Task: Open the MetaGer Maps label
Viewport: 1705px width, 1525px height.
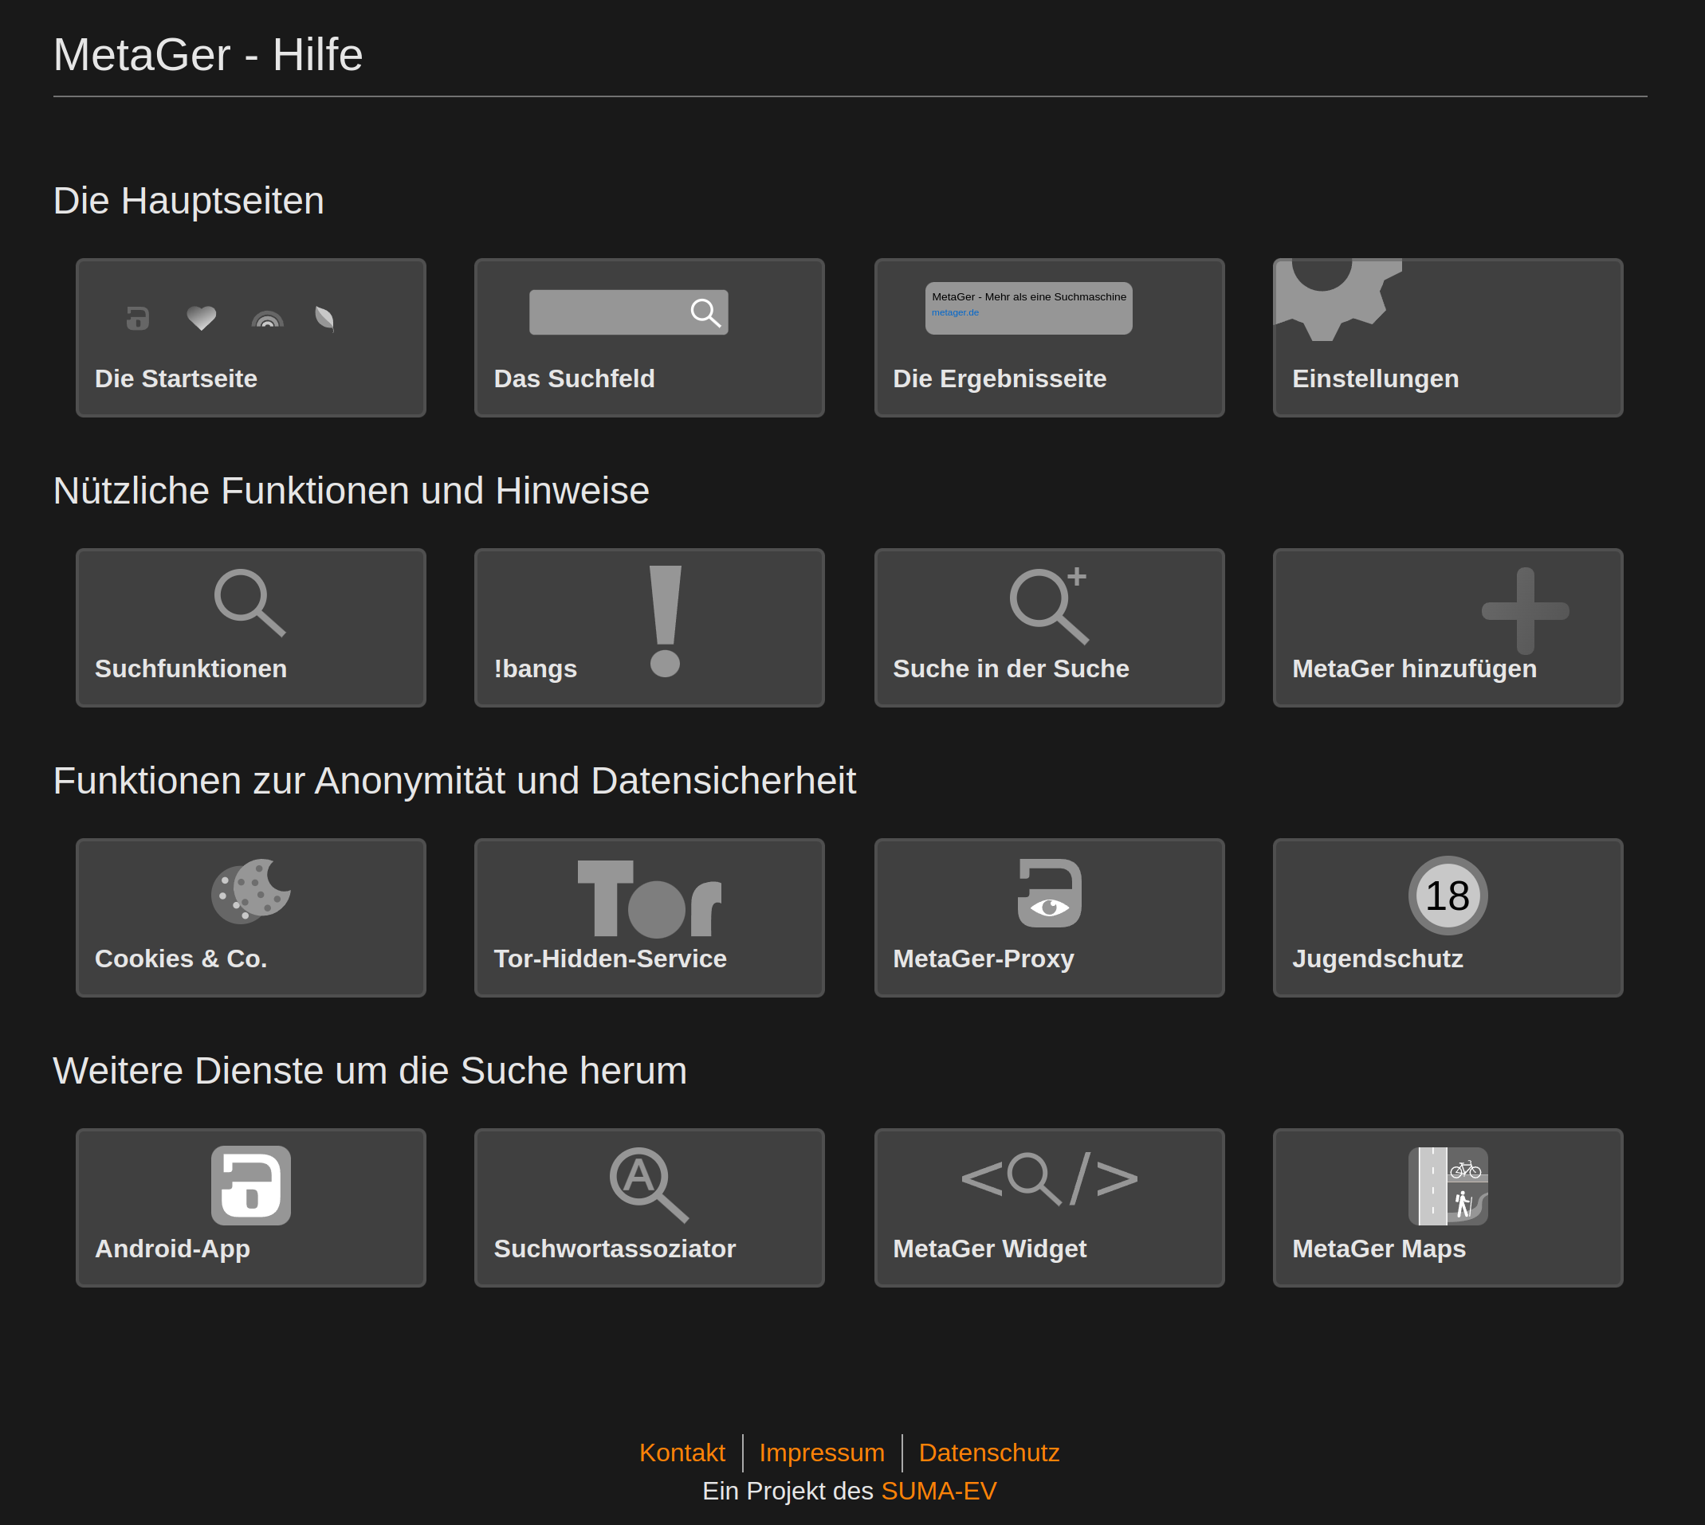Action: (x=1379, y=1249)
